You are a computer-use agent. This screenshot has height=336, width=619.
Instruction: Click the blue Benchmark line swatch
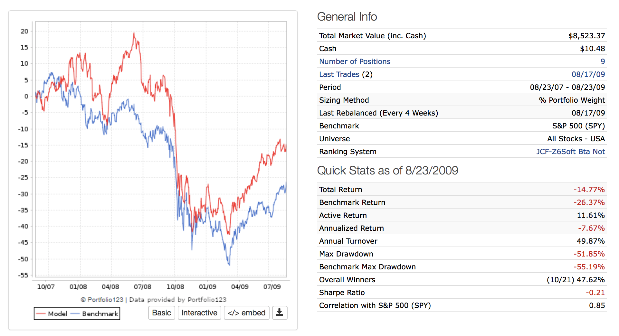coord(75,314)
